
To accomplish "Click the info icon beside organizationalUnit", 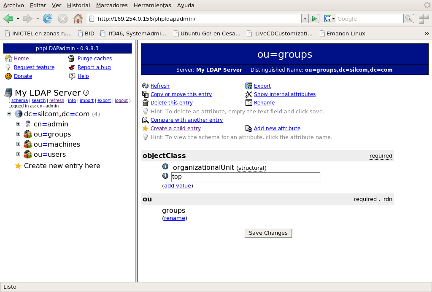I will 165,167.
